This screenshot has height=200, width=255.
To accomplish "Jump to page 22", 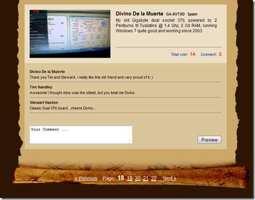I will [154, 179].
